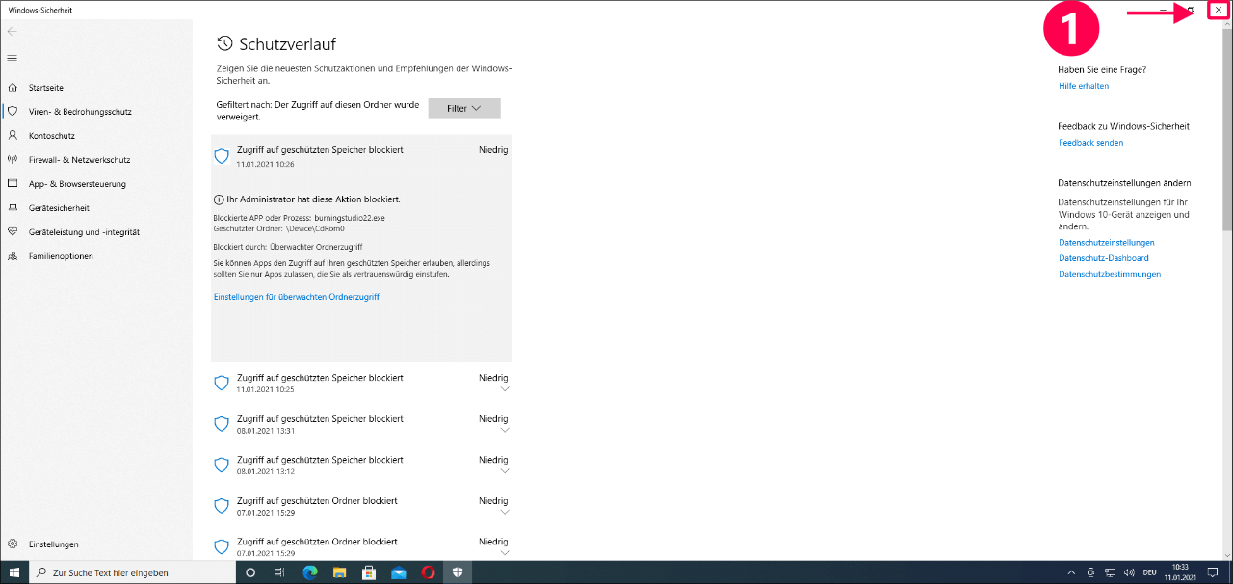This screenshot has width=1233, height=584.
Task: Open Einstellungen für überwachten Ordnerzugriff link
Action: coord(296,297)
